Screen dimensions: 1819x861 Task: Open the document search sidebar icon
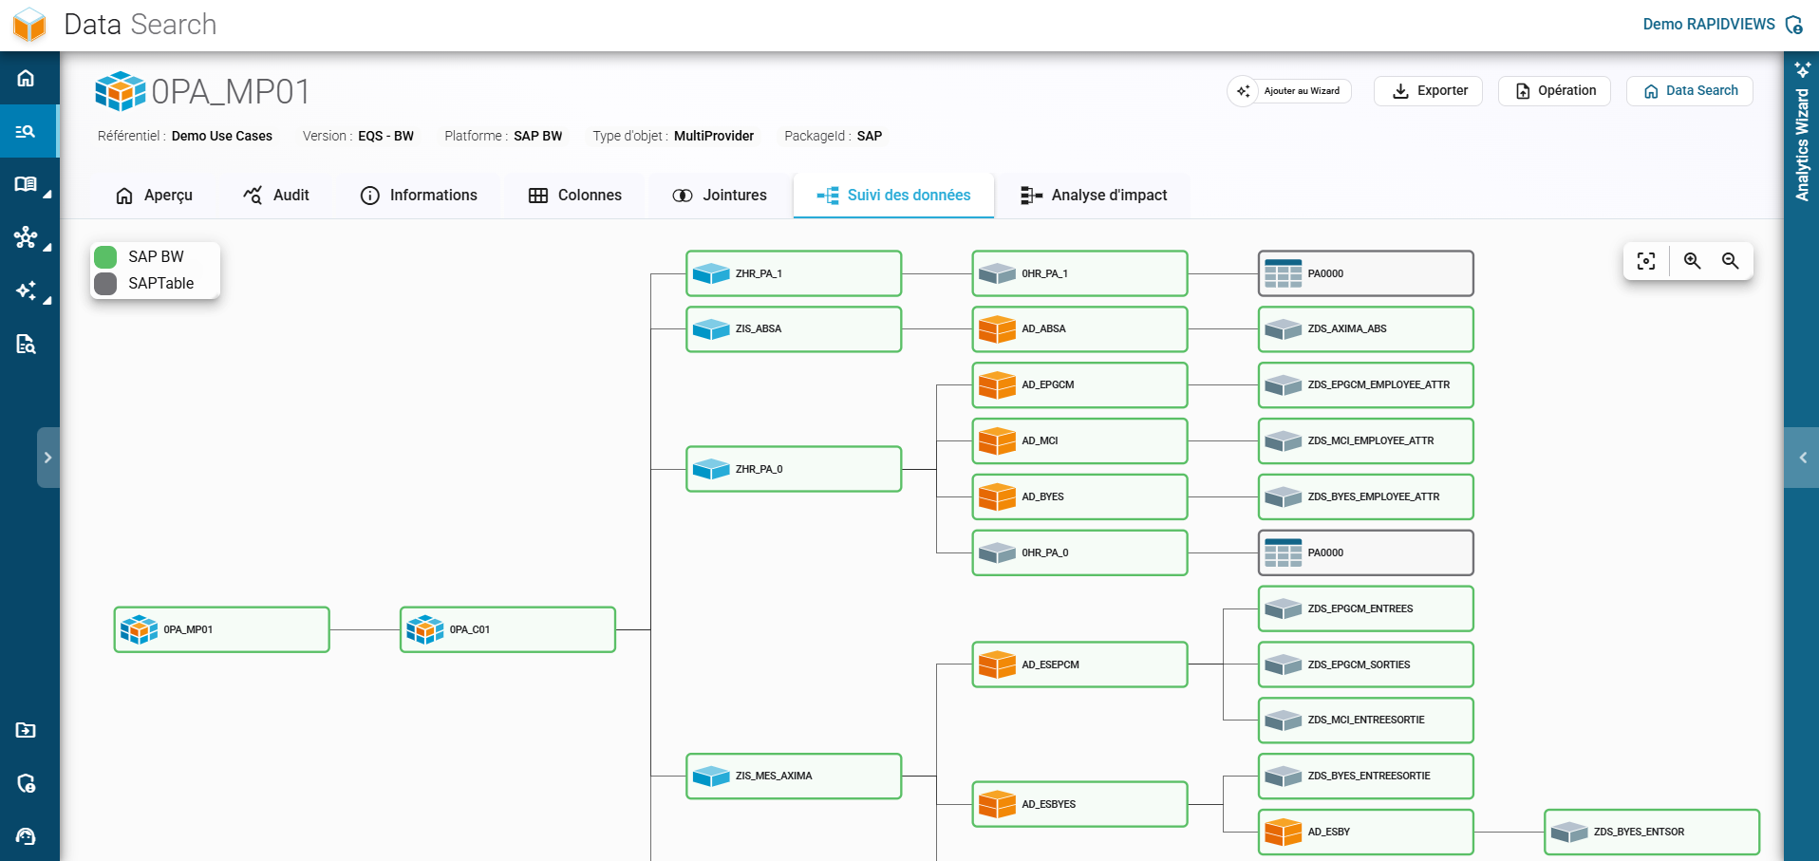(x=26, y=344)
